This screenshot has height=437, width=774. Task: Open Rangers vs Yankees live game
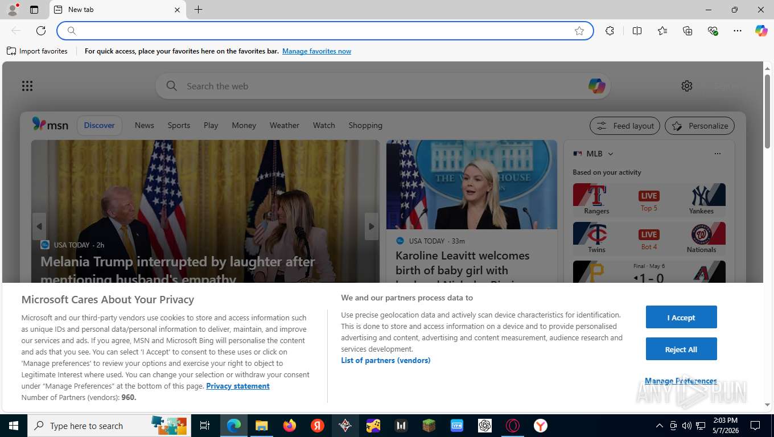coord(649,199)
